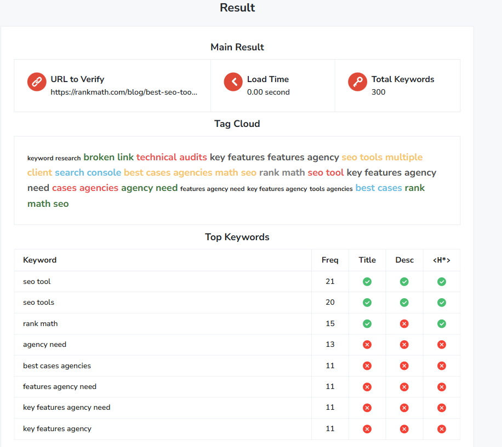The width and height of the screenshot is (502, 447).
Task: Click the red 'technical audits' tag
Action: (x=172, y=157)
